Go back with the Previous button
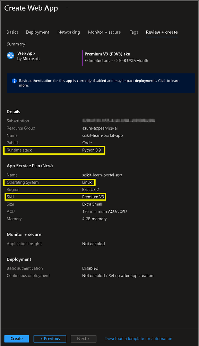Image resolution: width=199 pixels, height=346 pixels. 50,339
